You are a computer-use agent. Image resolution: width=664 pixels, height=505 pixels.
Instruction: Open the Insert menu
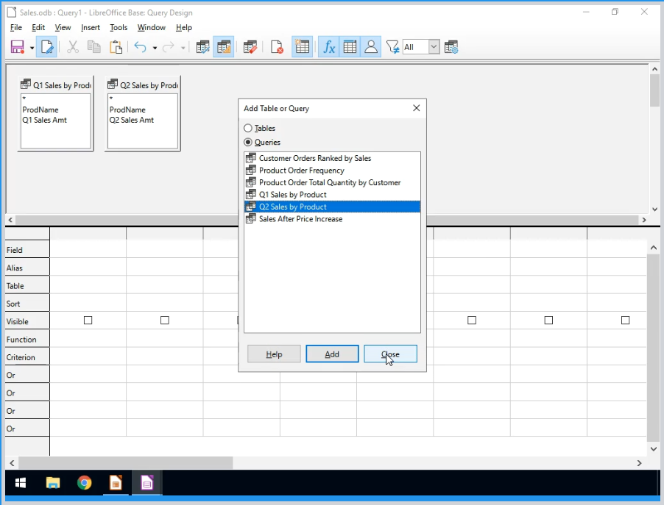[x=91, y=27]
